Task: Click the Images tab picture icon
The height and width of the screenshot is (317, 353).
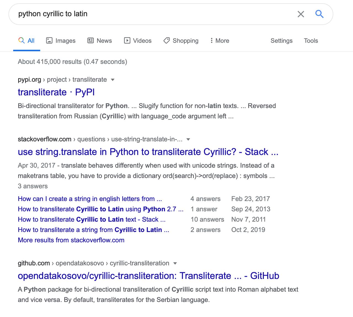Action: pos(49,41)
